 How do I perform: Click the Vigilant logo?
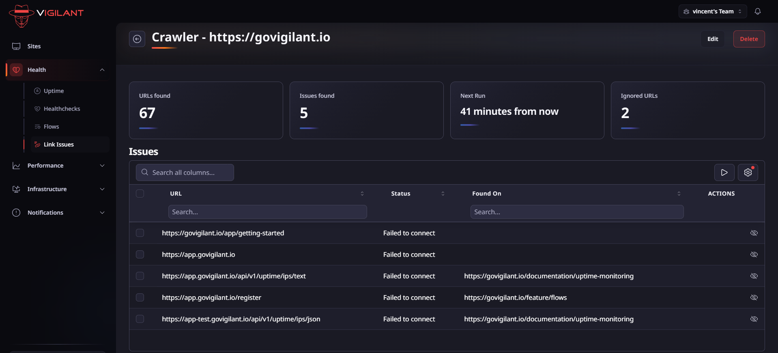point(46,15)
